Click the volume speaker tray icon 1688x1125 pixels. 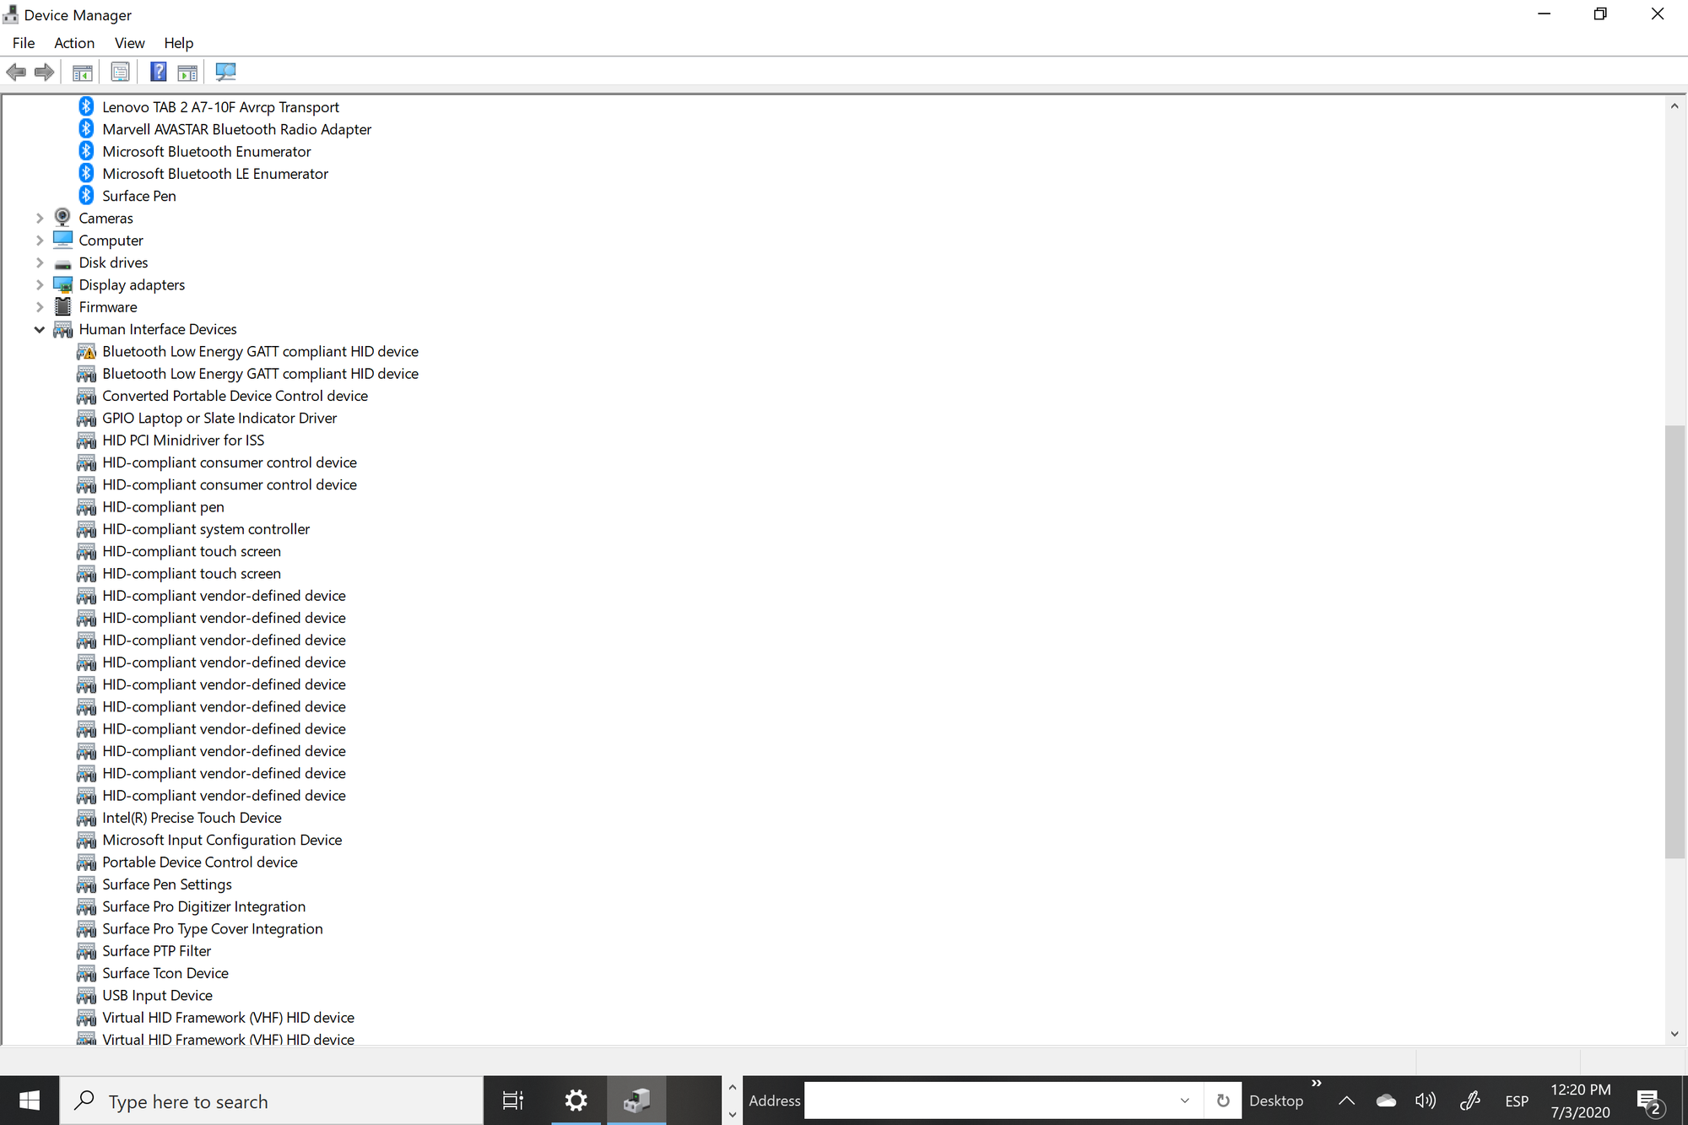coord(1426,1101)
